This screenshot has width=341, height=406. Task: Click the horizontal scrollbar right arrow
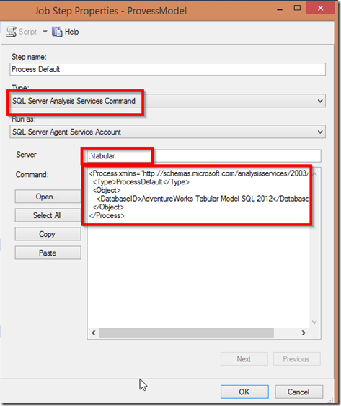coord(304,333)
